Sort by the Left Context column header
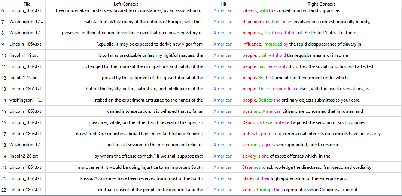Viewport: 402px width, 196px height. click(126, 4)
